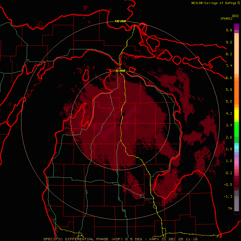
Task: Click the 7.4 scale value
Action: [229, 66]
